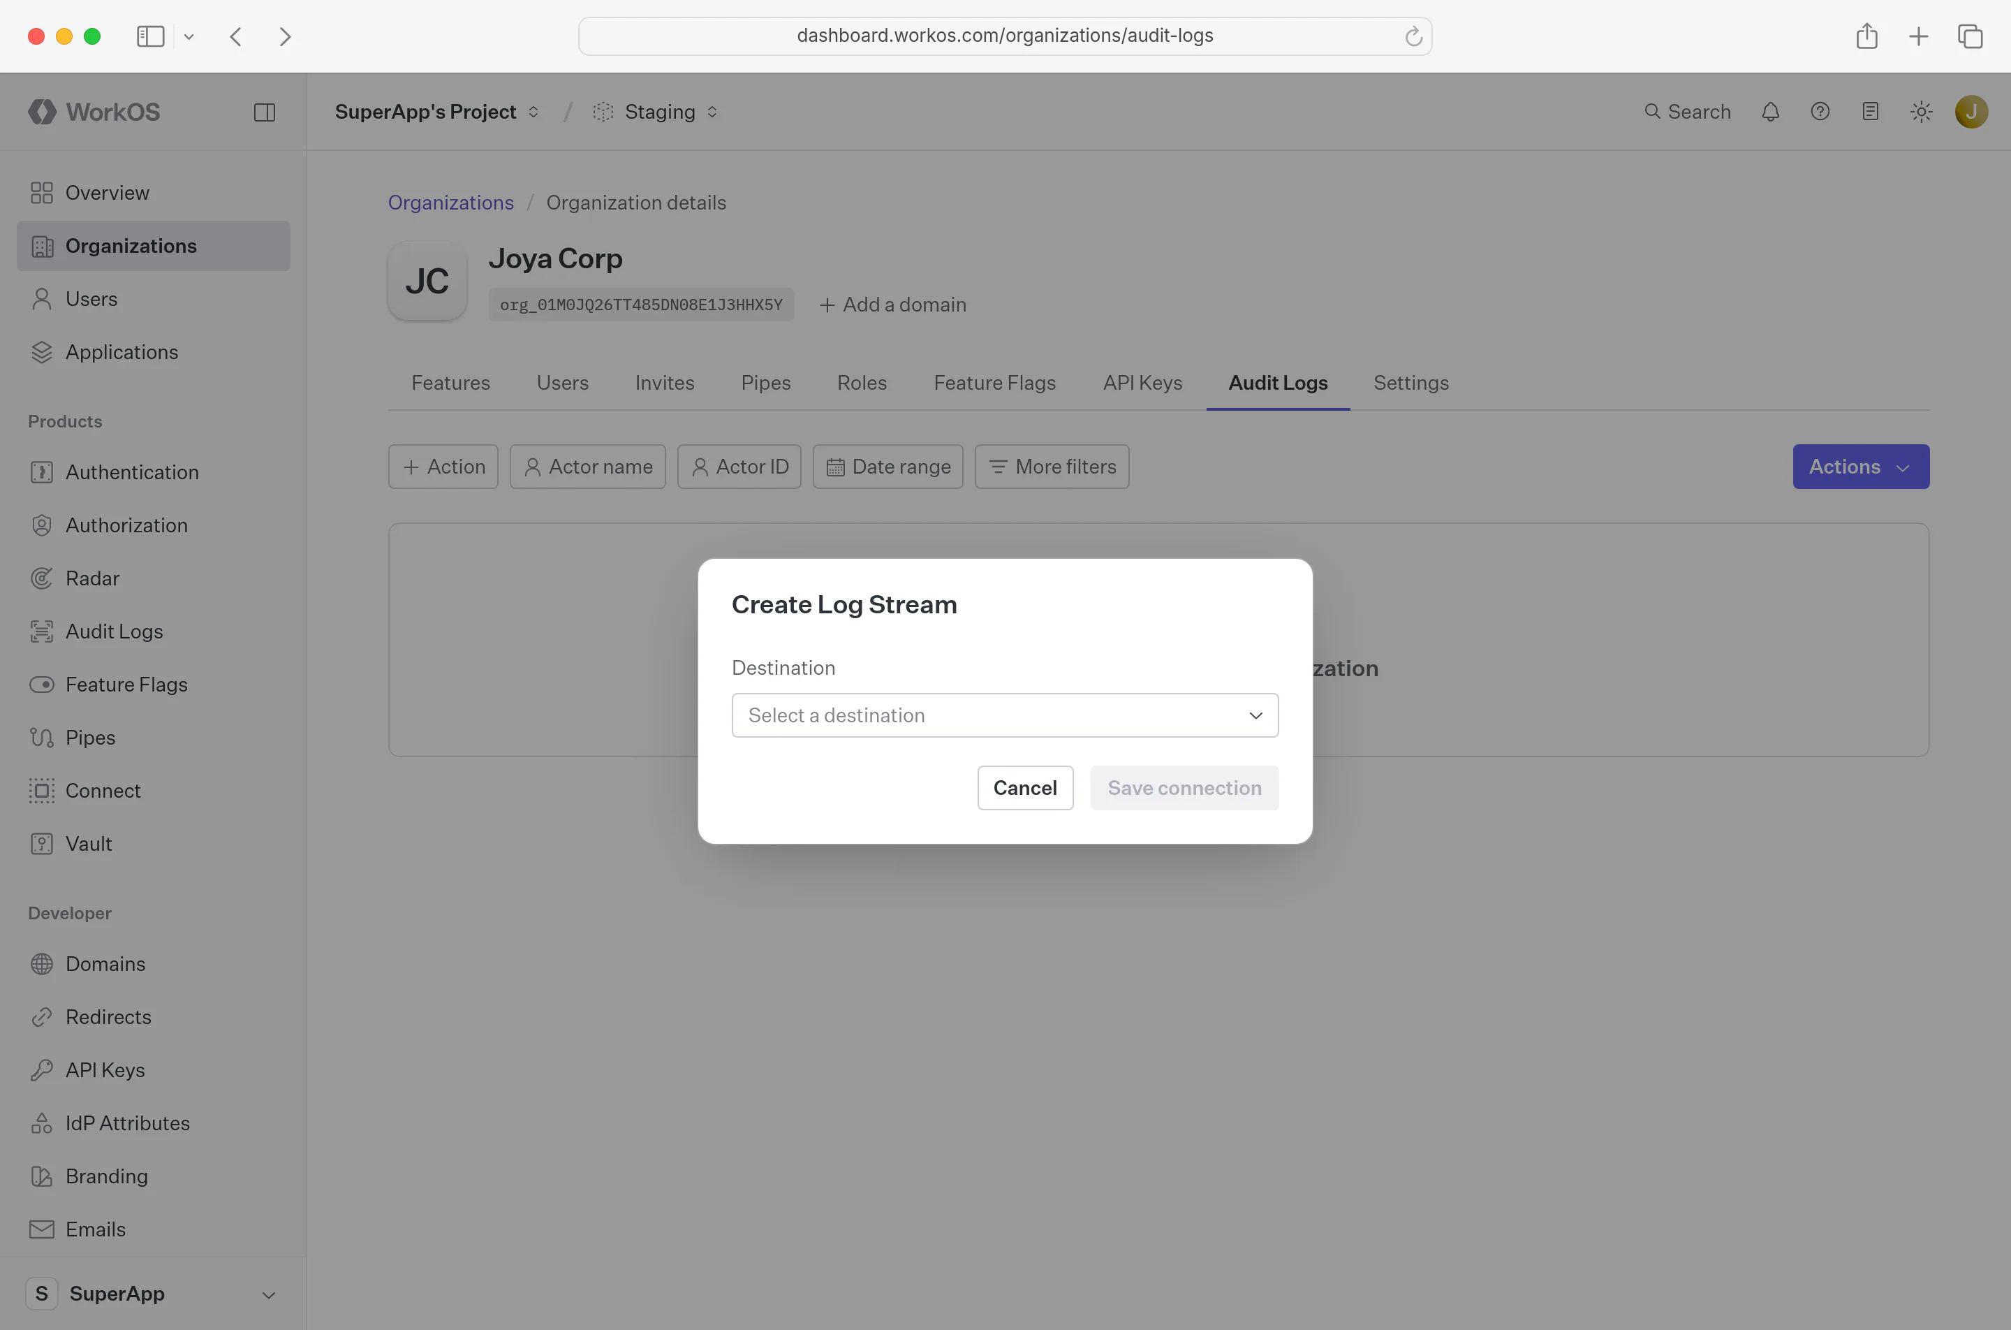This screenshot has width=2011, height=1330.
Task: Open Branding in the sidebar
Action: [x=154, y=1176]
